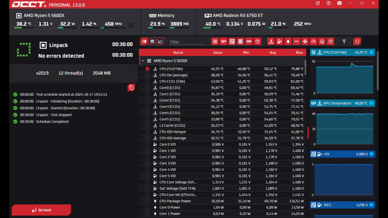Toggle the fan speed sensor filter
Image resolution: width=388 pixels, height=218 pixels.
click(x=305, y=41)
